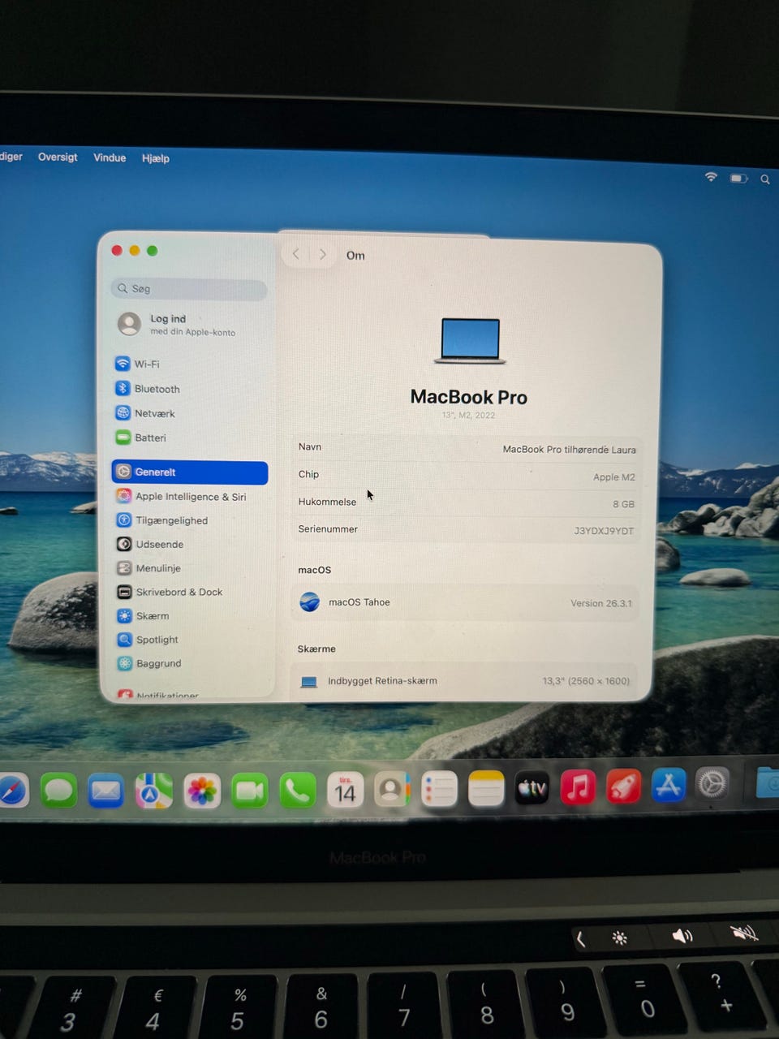
Task: Click Version 26.3.1 text
Action: pos(601,603)
